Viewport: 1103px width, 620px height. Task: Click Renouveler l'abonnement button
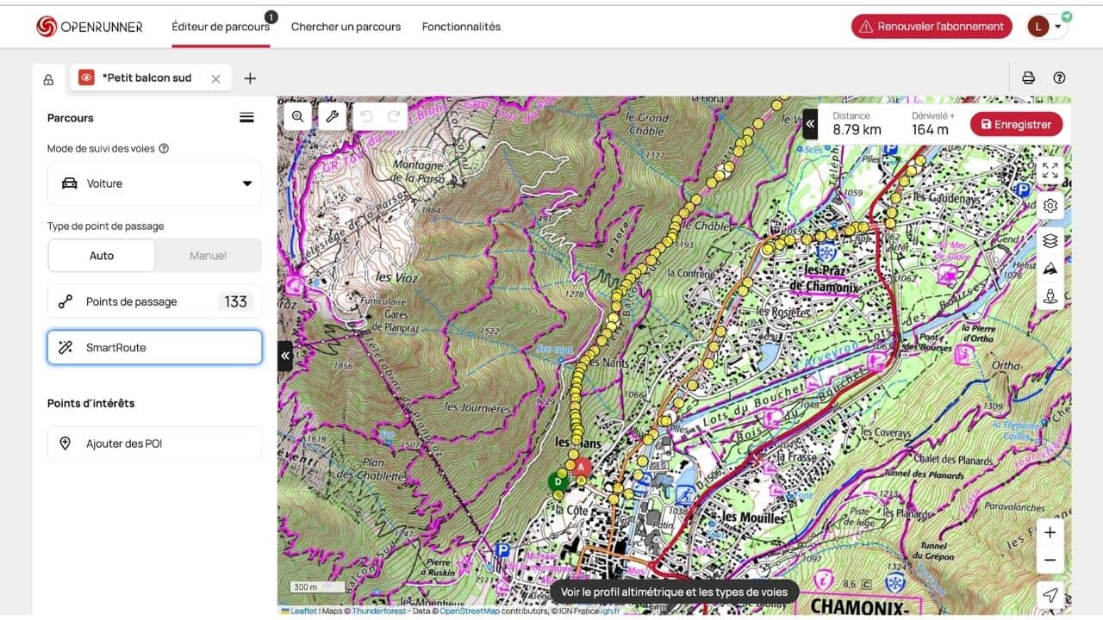[932, 27]
